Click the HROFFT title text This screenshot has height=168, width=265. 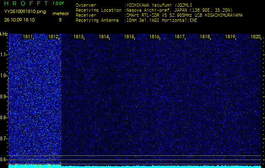(27, 3)
